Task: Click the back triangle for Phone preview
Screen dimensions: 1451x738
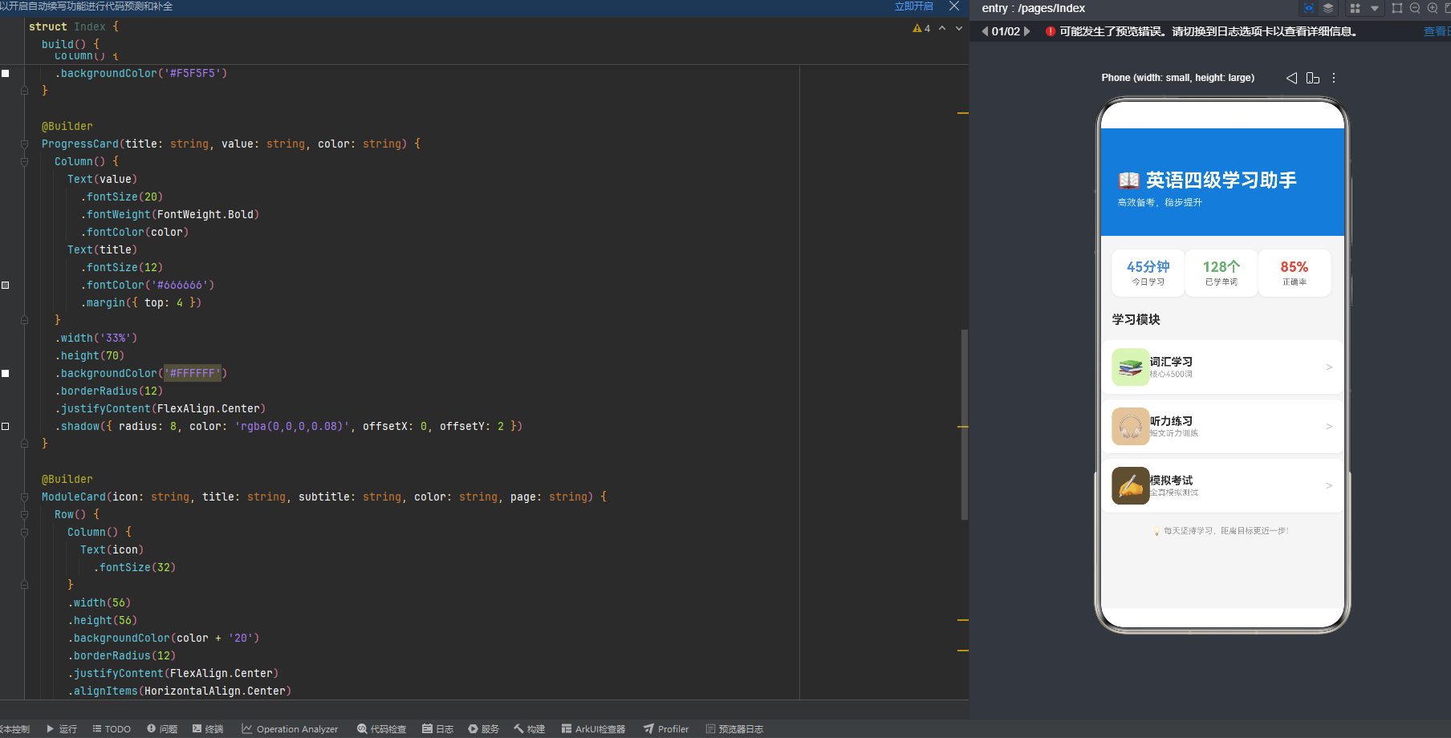Action: pyautogui.click(x=1291, y=78)
